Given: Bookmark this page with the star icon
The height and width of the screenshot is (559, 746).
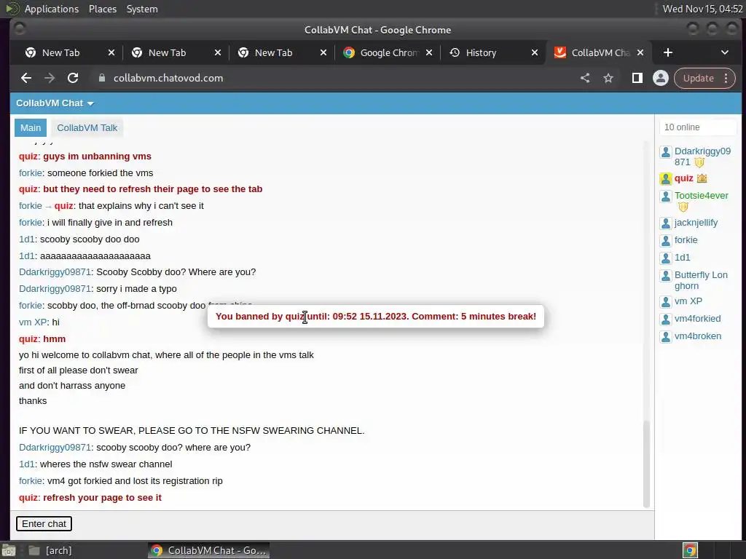Looking at the screenshot, I should (608, 78).
